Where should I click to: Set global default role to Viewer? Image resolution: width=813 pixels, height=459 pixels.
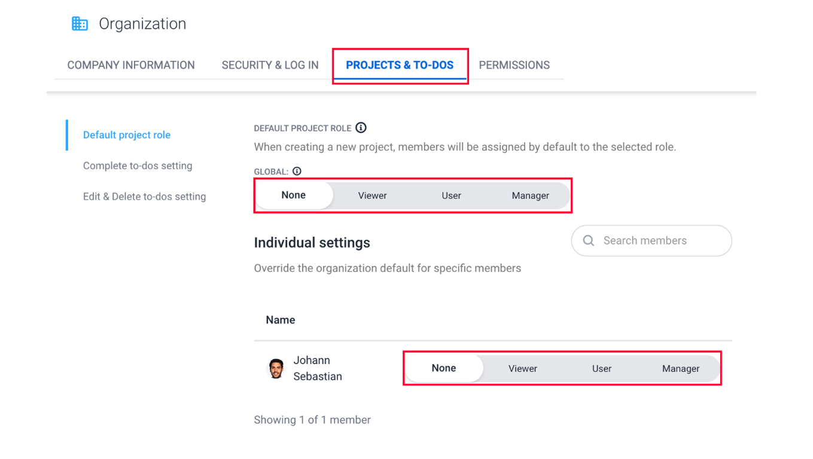tap(372, 195)
